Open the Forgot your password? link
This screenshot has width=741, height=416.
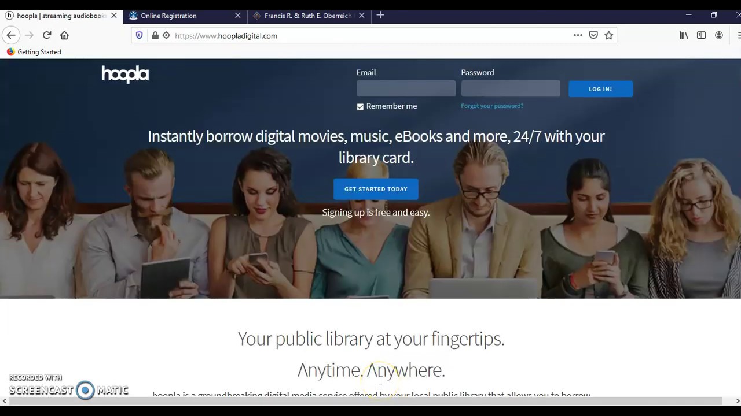click(492, 106)
